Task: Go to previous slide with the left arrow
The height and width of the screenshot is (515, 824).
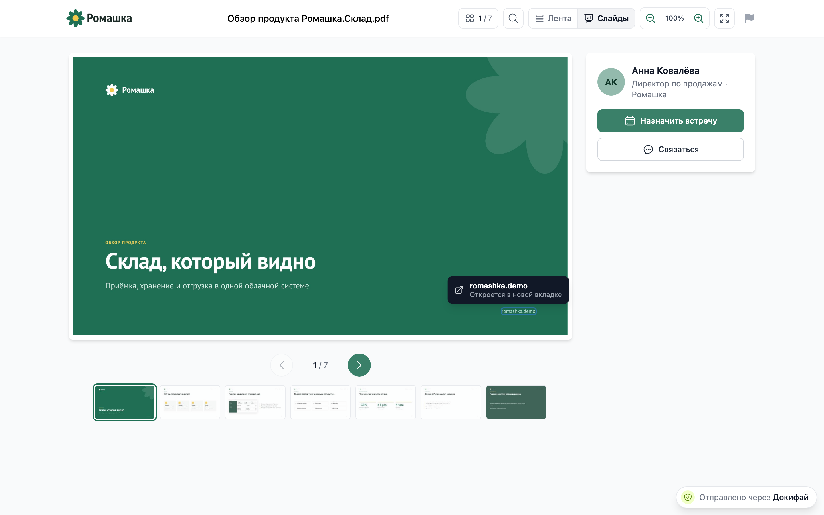Action: (281, 365)
